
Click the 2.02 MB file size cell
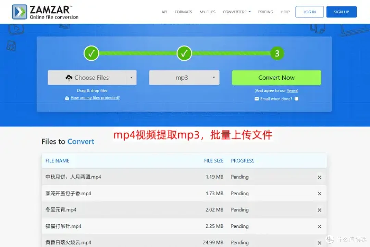click(x=214, y=210)
